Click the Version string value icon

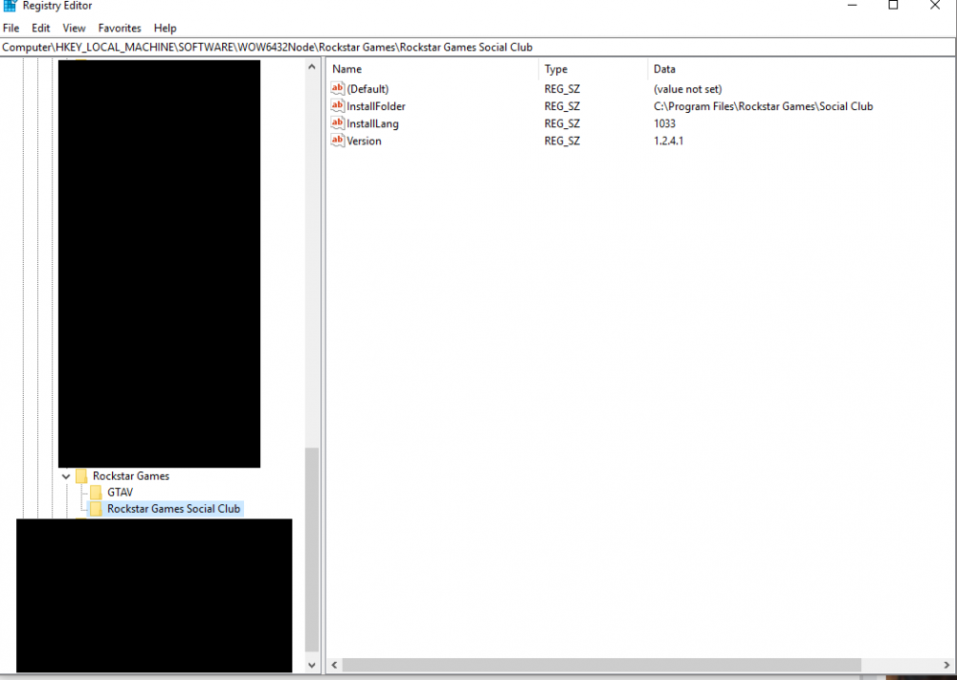(x=338, y=141)
